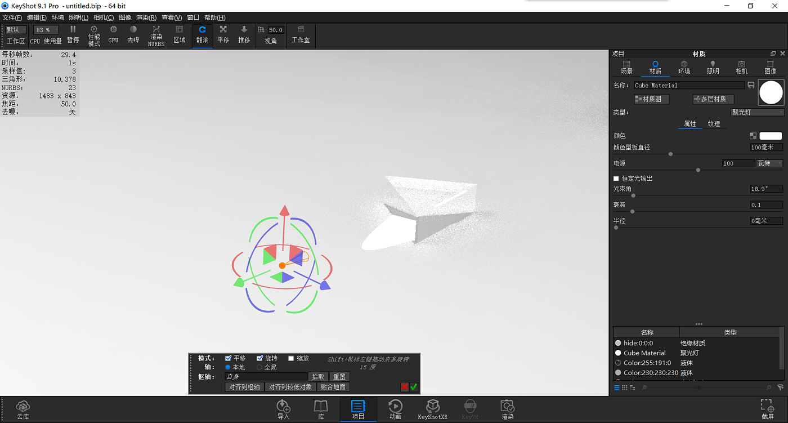
Task: Open the Animation (动画) timeline
Action: tap(395, 409)
